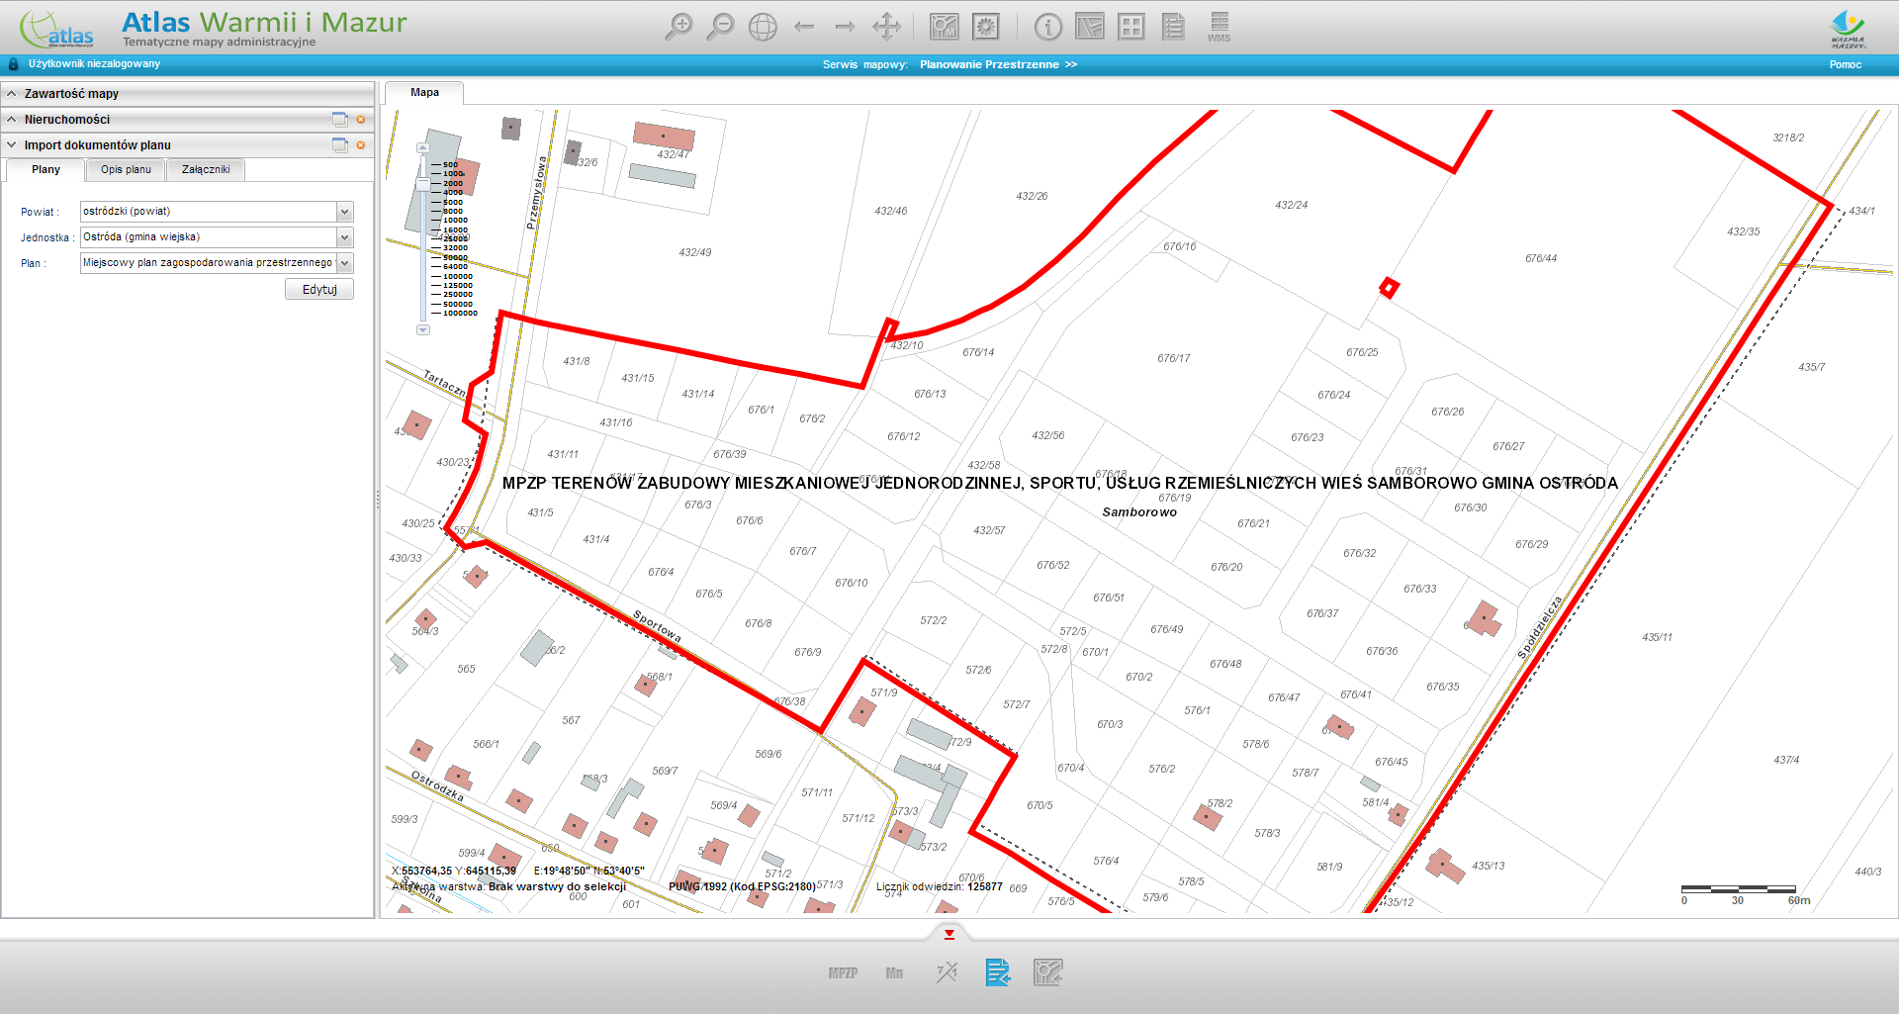Open the four-squares grid tool
The image size is (1899, 1014).
[x=1131, y=27]
